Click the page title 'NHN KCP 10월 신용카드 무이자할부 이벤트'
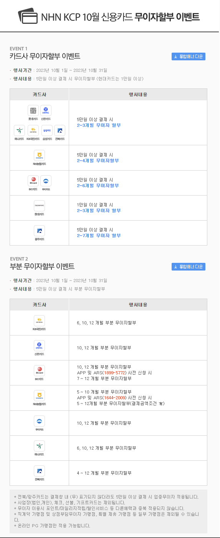Image resolution: width=220 pixels, height=538 pixels. (120, 17)
